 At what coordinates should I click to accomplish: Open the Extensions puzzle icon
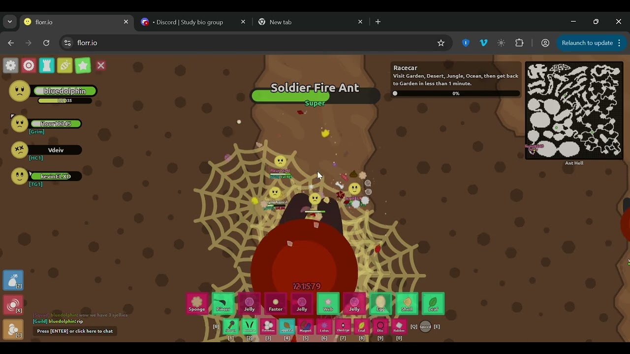519,43
